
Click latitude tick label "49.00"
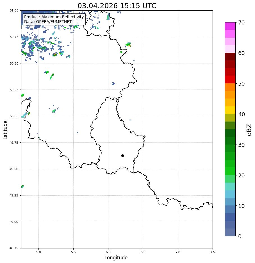(x=14, y=222)
